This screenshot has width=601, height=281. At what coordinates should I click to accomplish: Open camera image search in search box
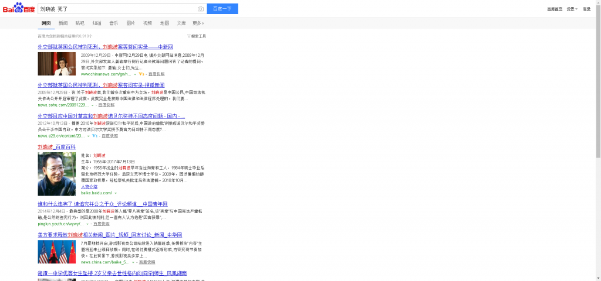pos(201,9)
